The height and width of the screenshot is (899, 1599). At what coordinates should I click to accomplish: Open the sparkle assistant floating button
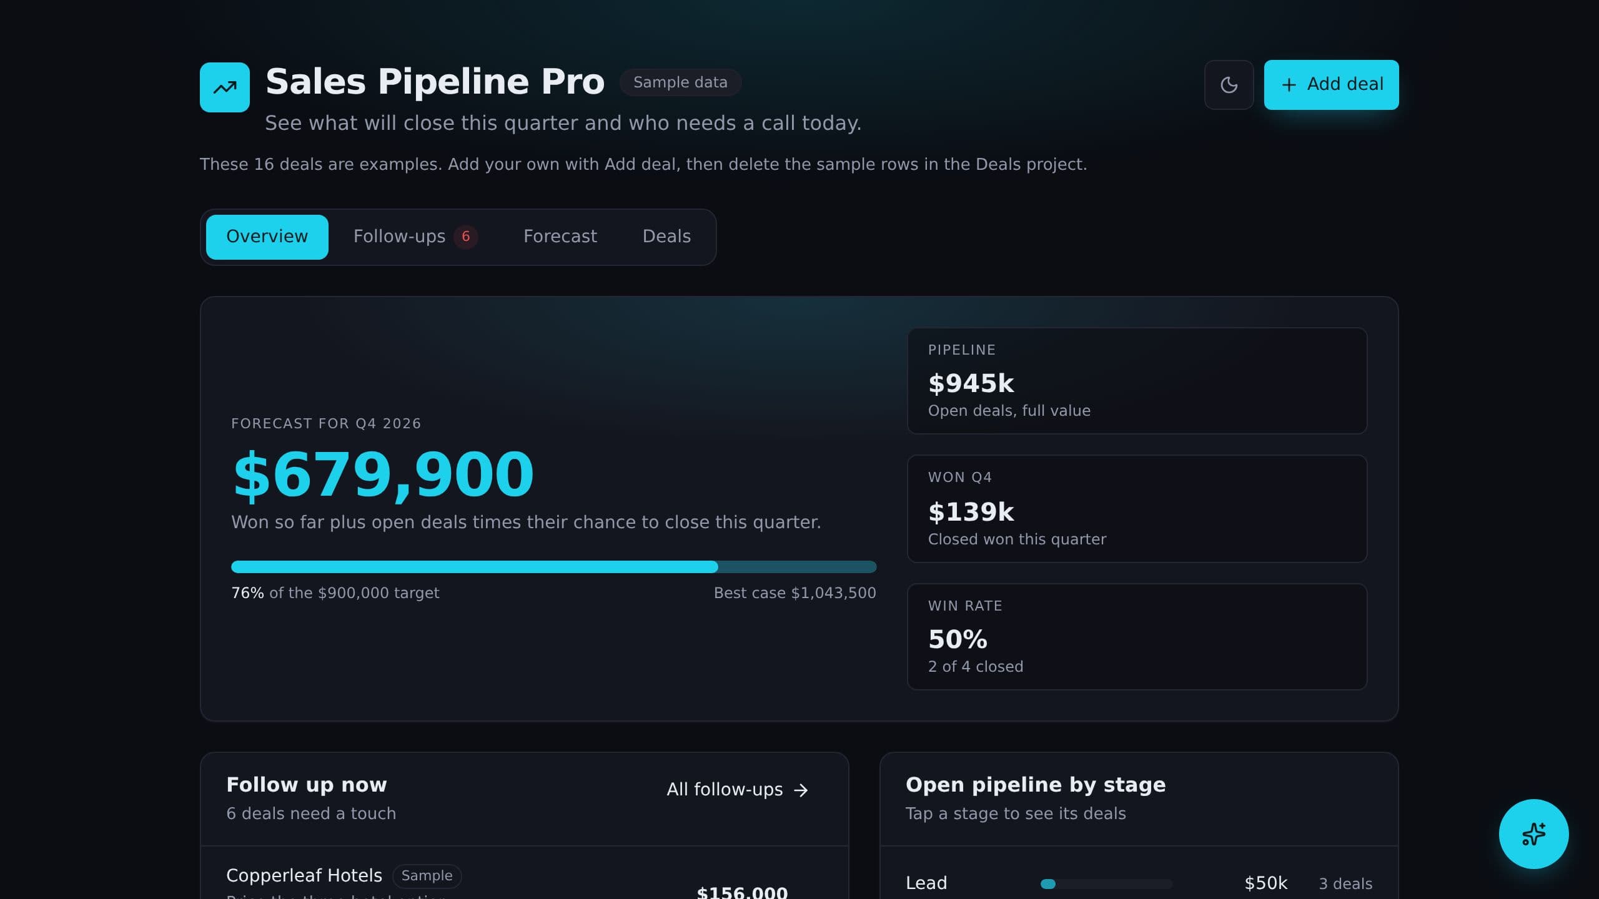pos(1533,833)
